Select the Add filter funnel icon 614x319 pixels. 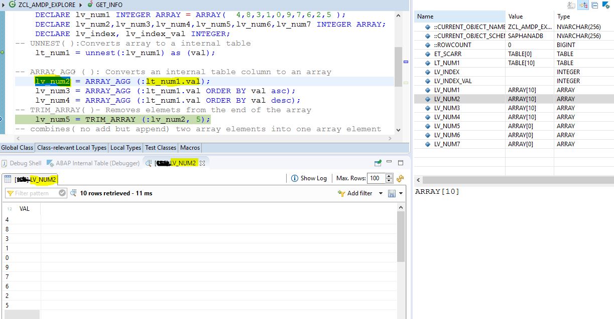click(x=342, y=193)
